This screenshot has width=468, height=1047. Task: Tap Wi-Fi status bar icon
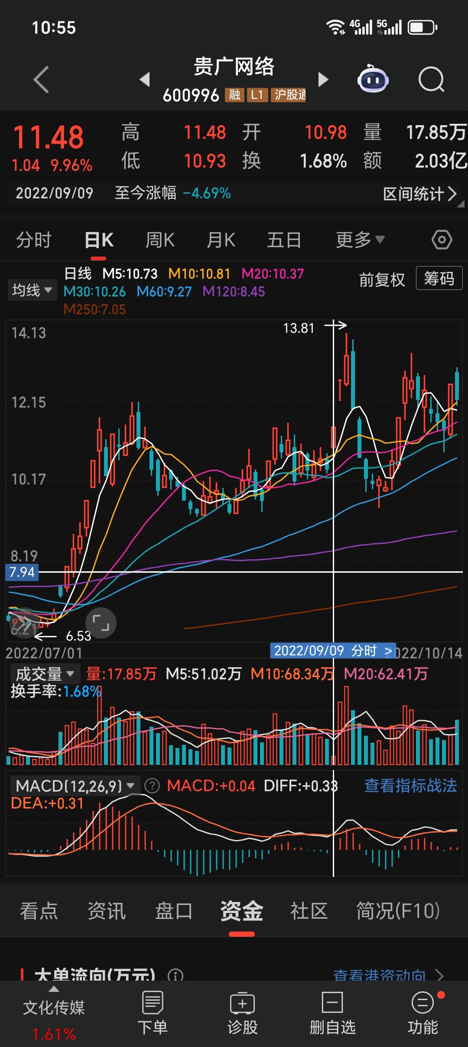335,27
